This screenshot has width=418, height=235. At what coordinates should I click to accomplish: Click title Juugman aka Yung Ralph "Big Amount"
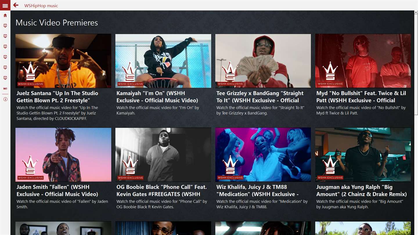click(x=361, y=190)
